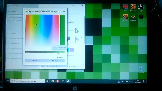162x91 pixels.
Task: Go back with the Settings back arrow
Action: coord(9,6)
